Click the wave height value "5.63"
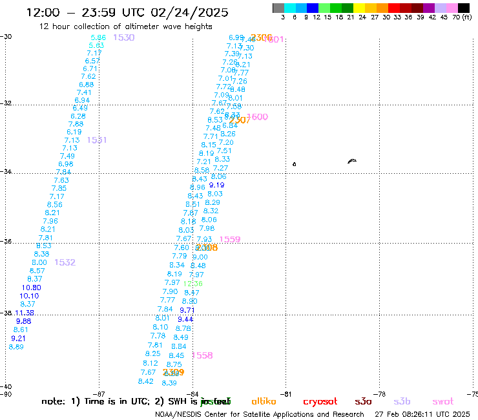 click(96, 45)
